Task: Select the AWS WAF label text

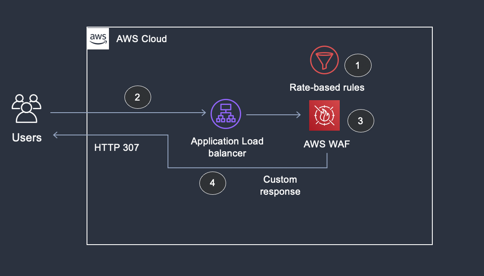Action: [x=326, y=144]
